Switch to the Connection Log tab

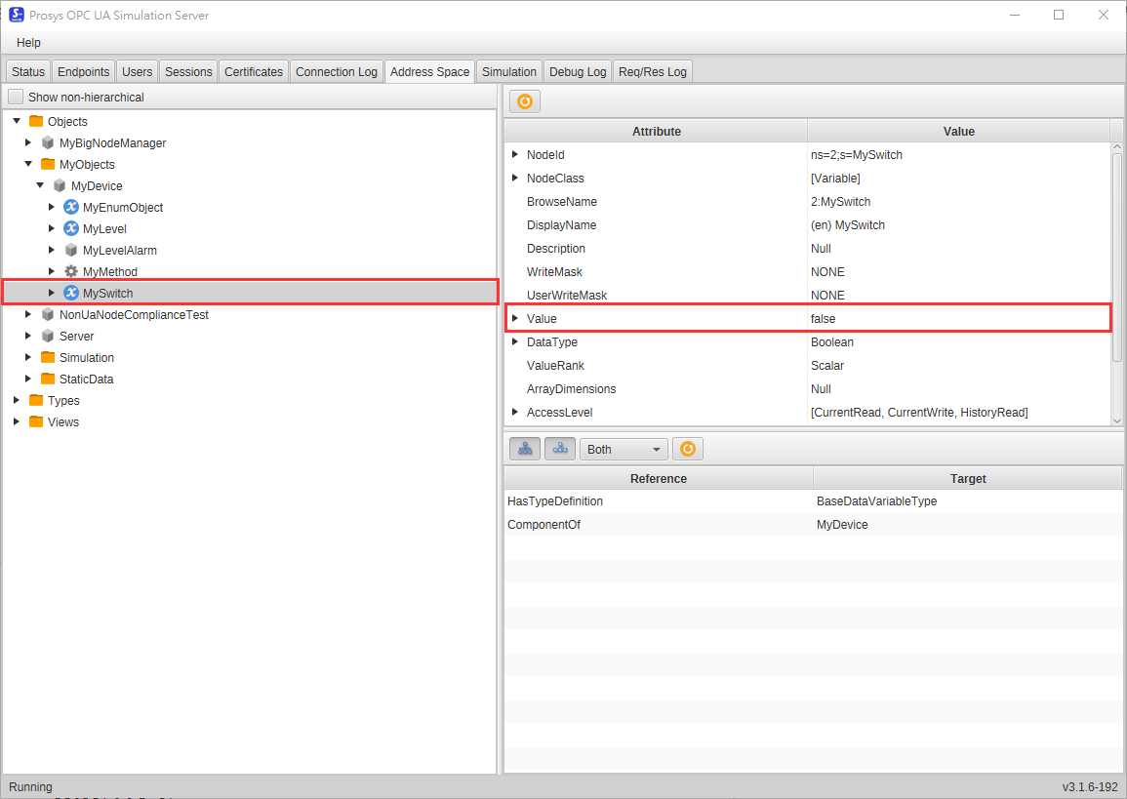pos(337,72)
